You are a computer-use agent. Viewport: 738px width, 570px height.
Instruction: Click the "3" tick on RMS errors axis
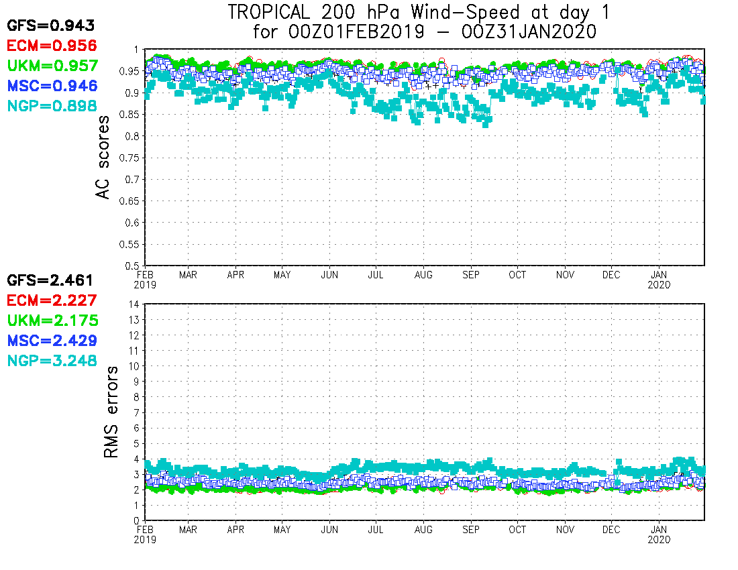click(137, 475)
